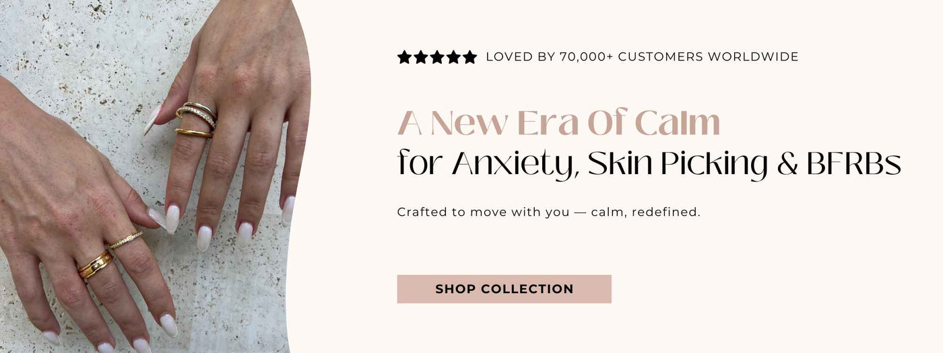Click the wide gold band ring on lower hand
The height and width of the screenshot is (353, 943).
pos(95,264)
